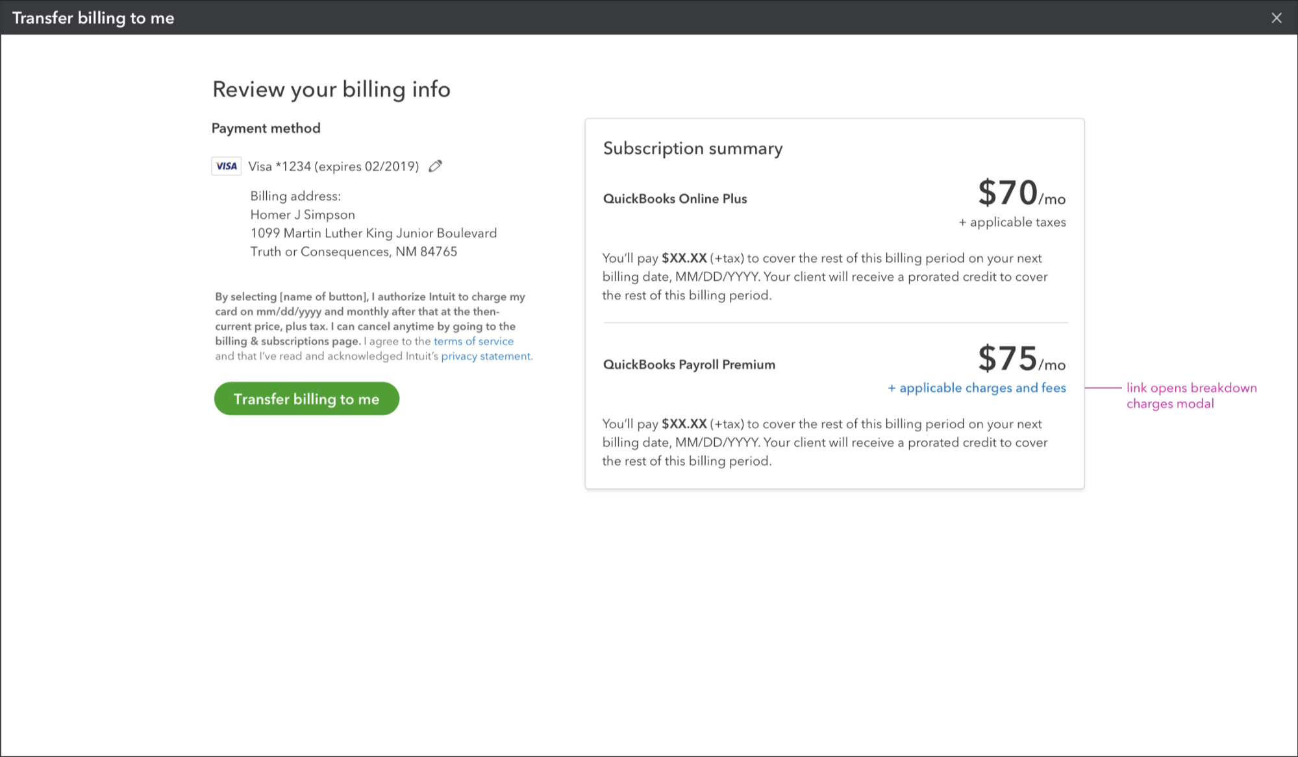Click Visa *1234 (expires 02/2019) text
Screen dimensions: 1298x757
point(334,167)
